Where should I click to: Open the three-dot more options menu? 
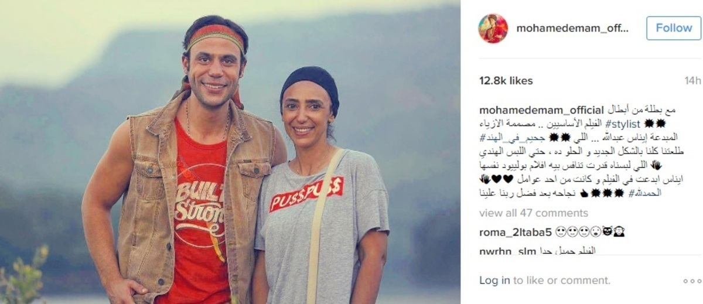pyautogui.click(x=692, y=281)
